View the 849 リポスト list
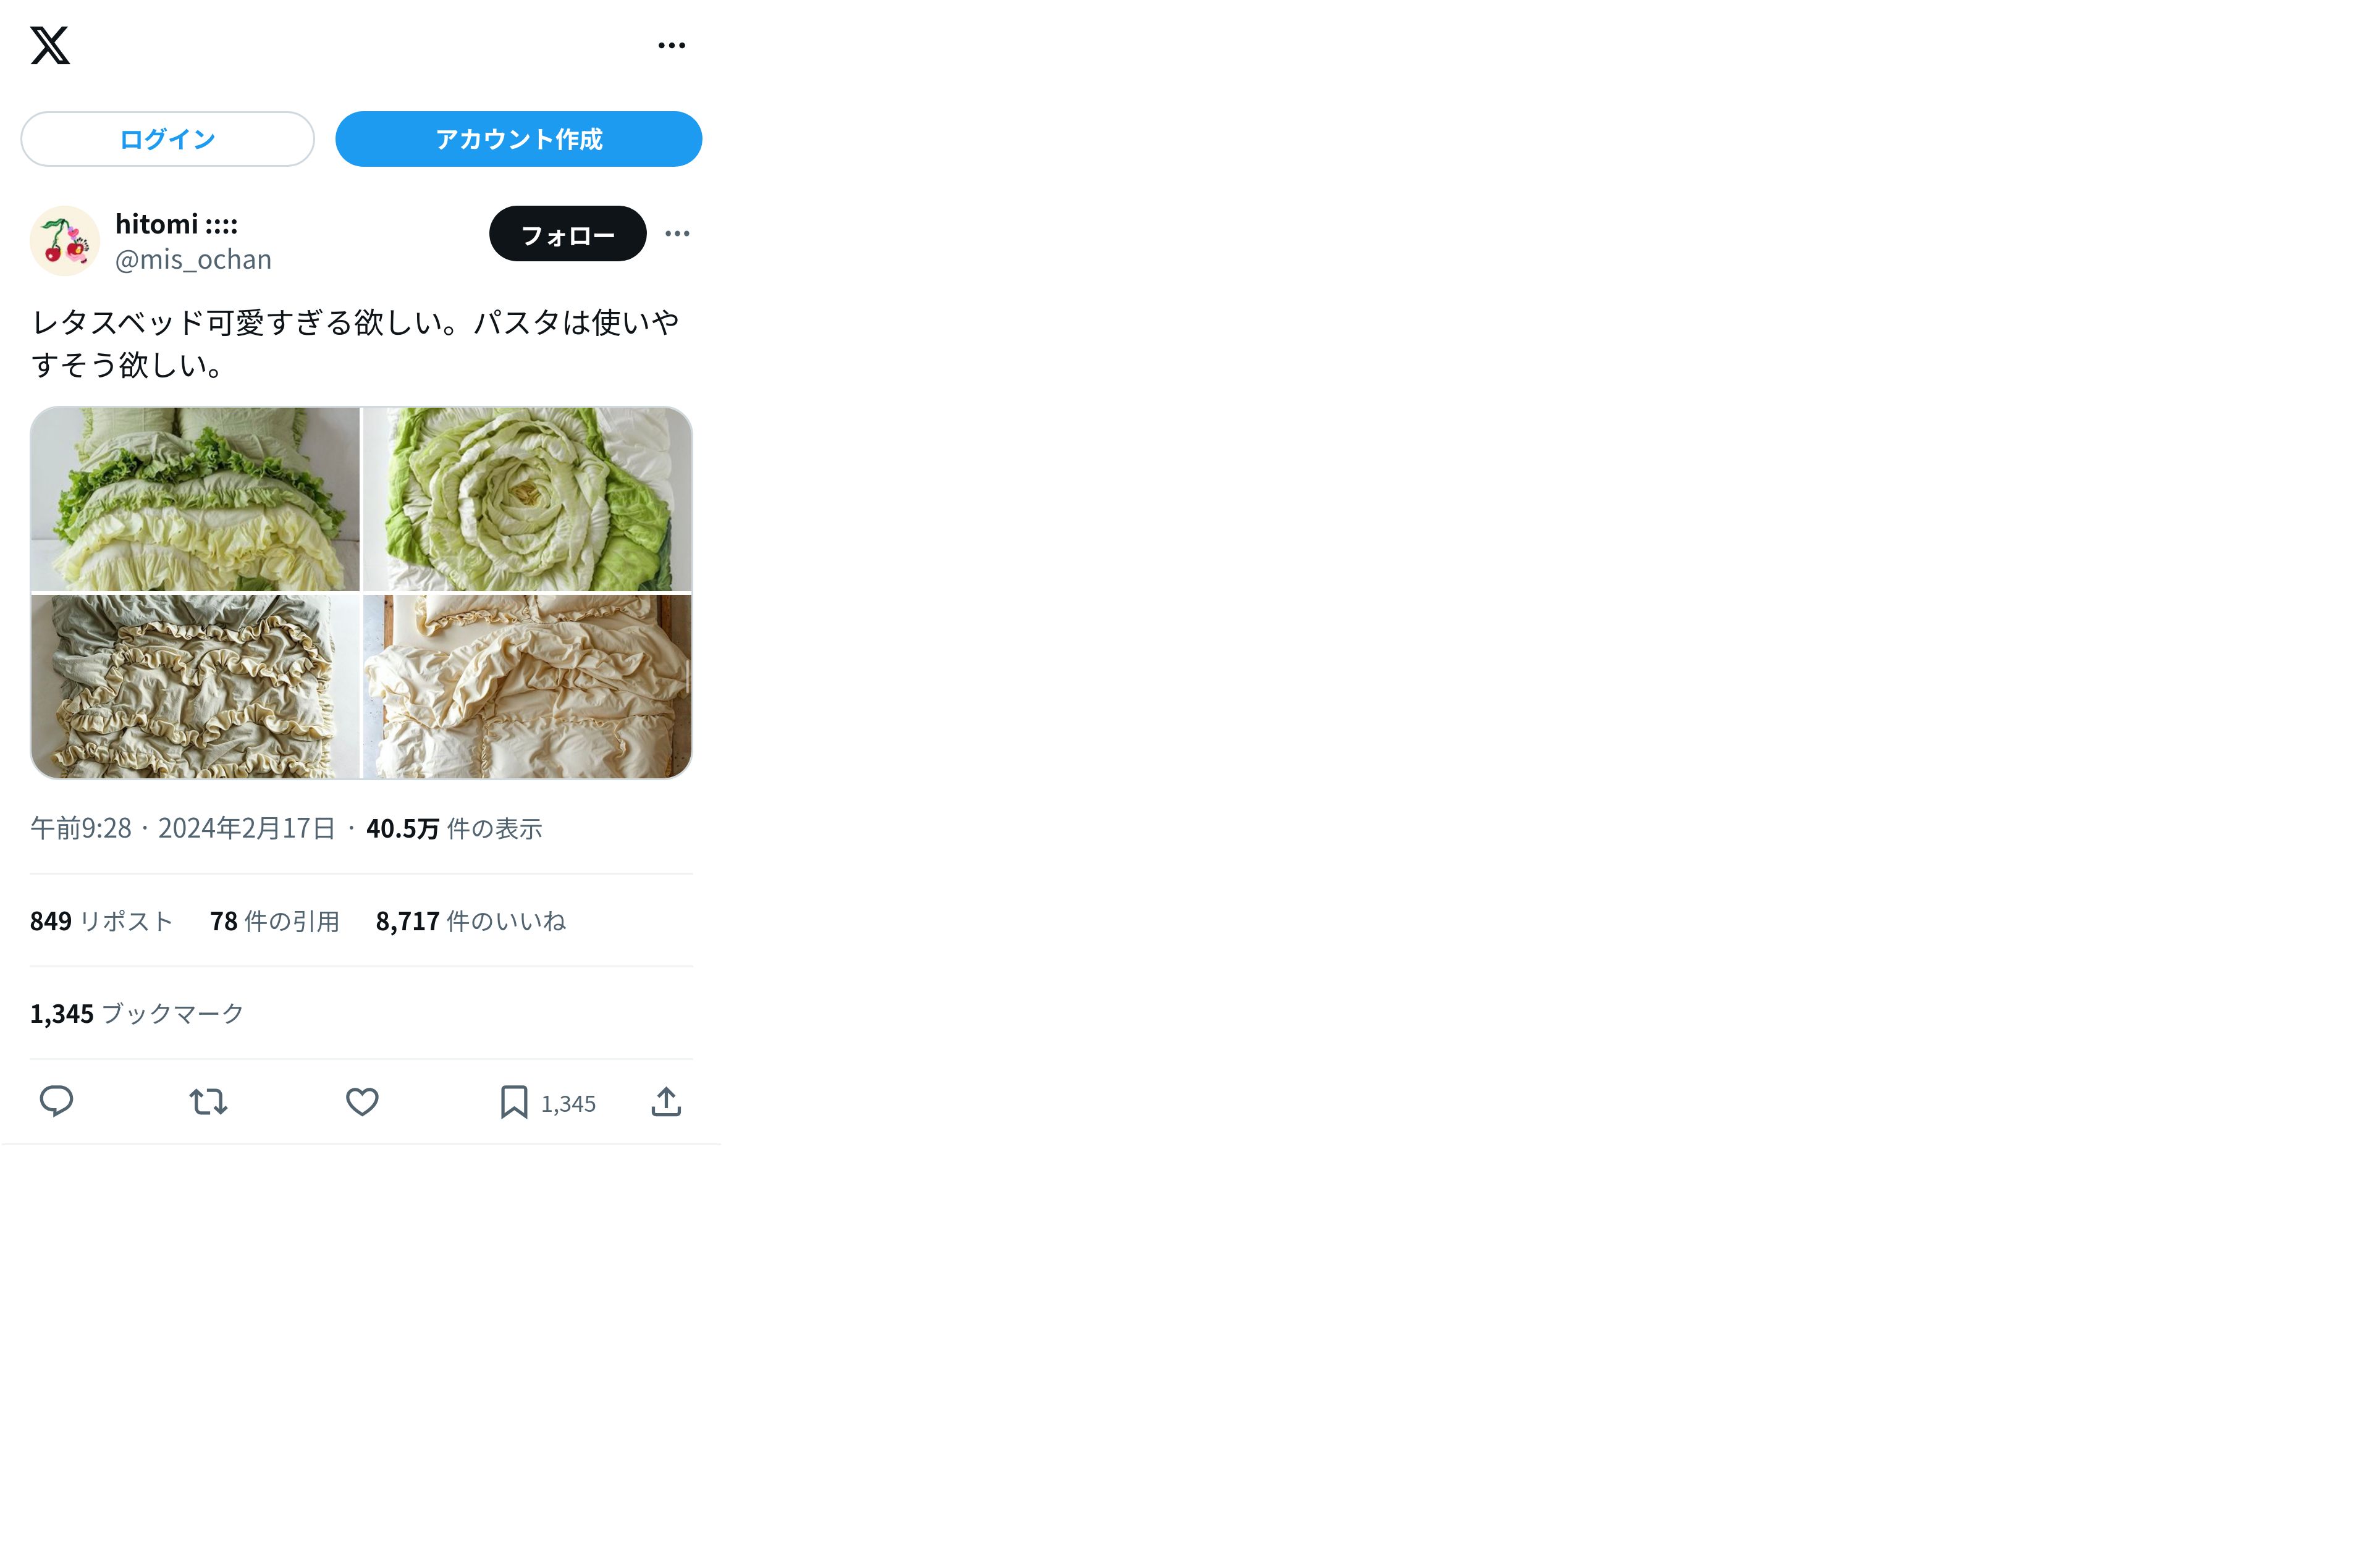Viewport: 2380px width, 1564px height. pos(101,921)
